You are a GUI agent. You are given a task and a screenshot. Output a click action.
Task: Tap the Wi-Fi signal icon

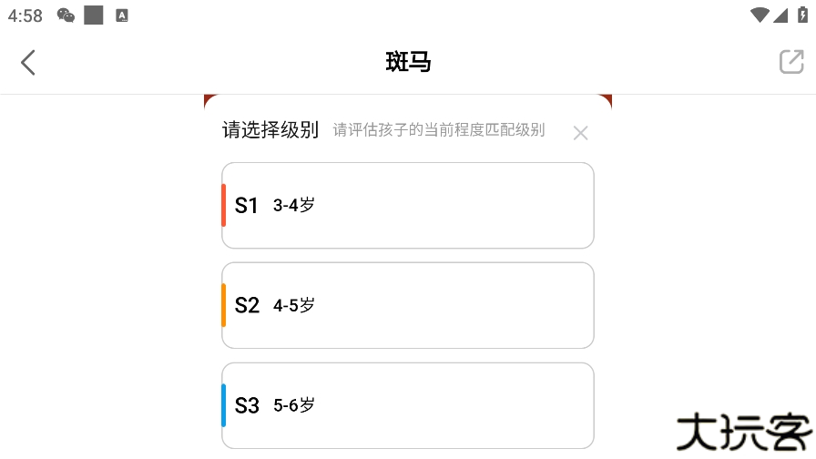point(760,15)
